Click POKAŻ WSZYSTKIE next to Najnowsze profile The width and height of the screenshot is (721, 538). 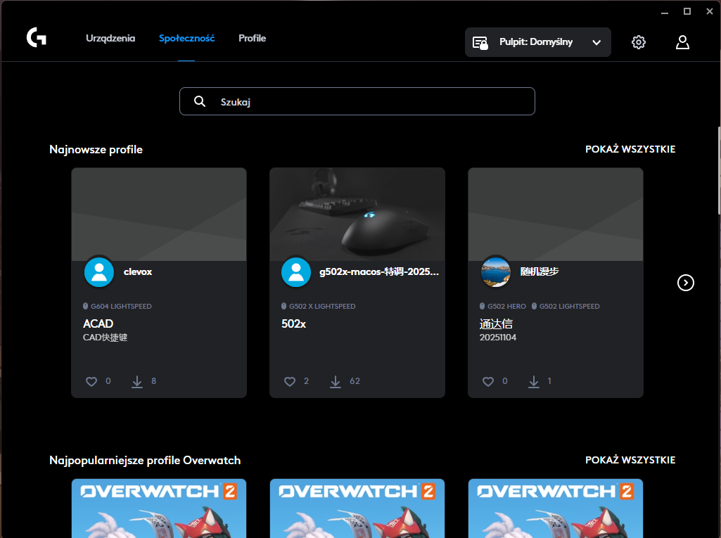pyautogui.click(x=630, y=148)
